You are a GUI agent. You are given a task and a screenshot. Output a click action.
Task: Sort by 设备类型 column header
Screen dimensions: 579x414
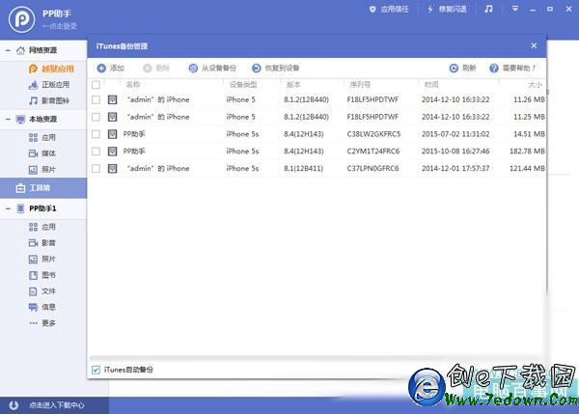(243, 85)
